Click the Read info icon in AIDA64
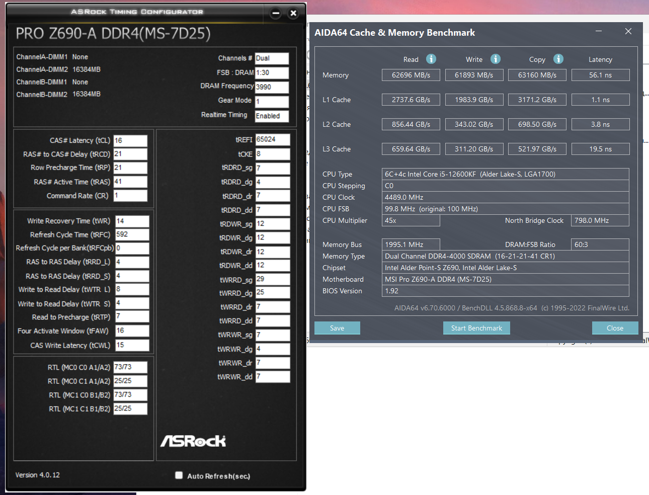649x495 pixels. click(x=431, y=59)
